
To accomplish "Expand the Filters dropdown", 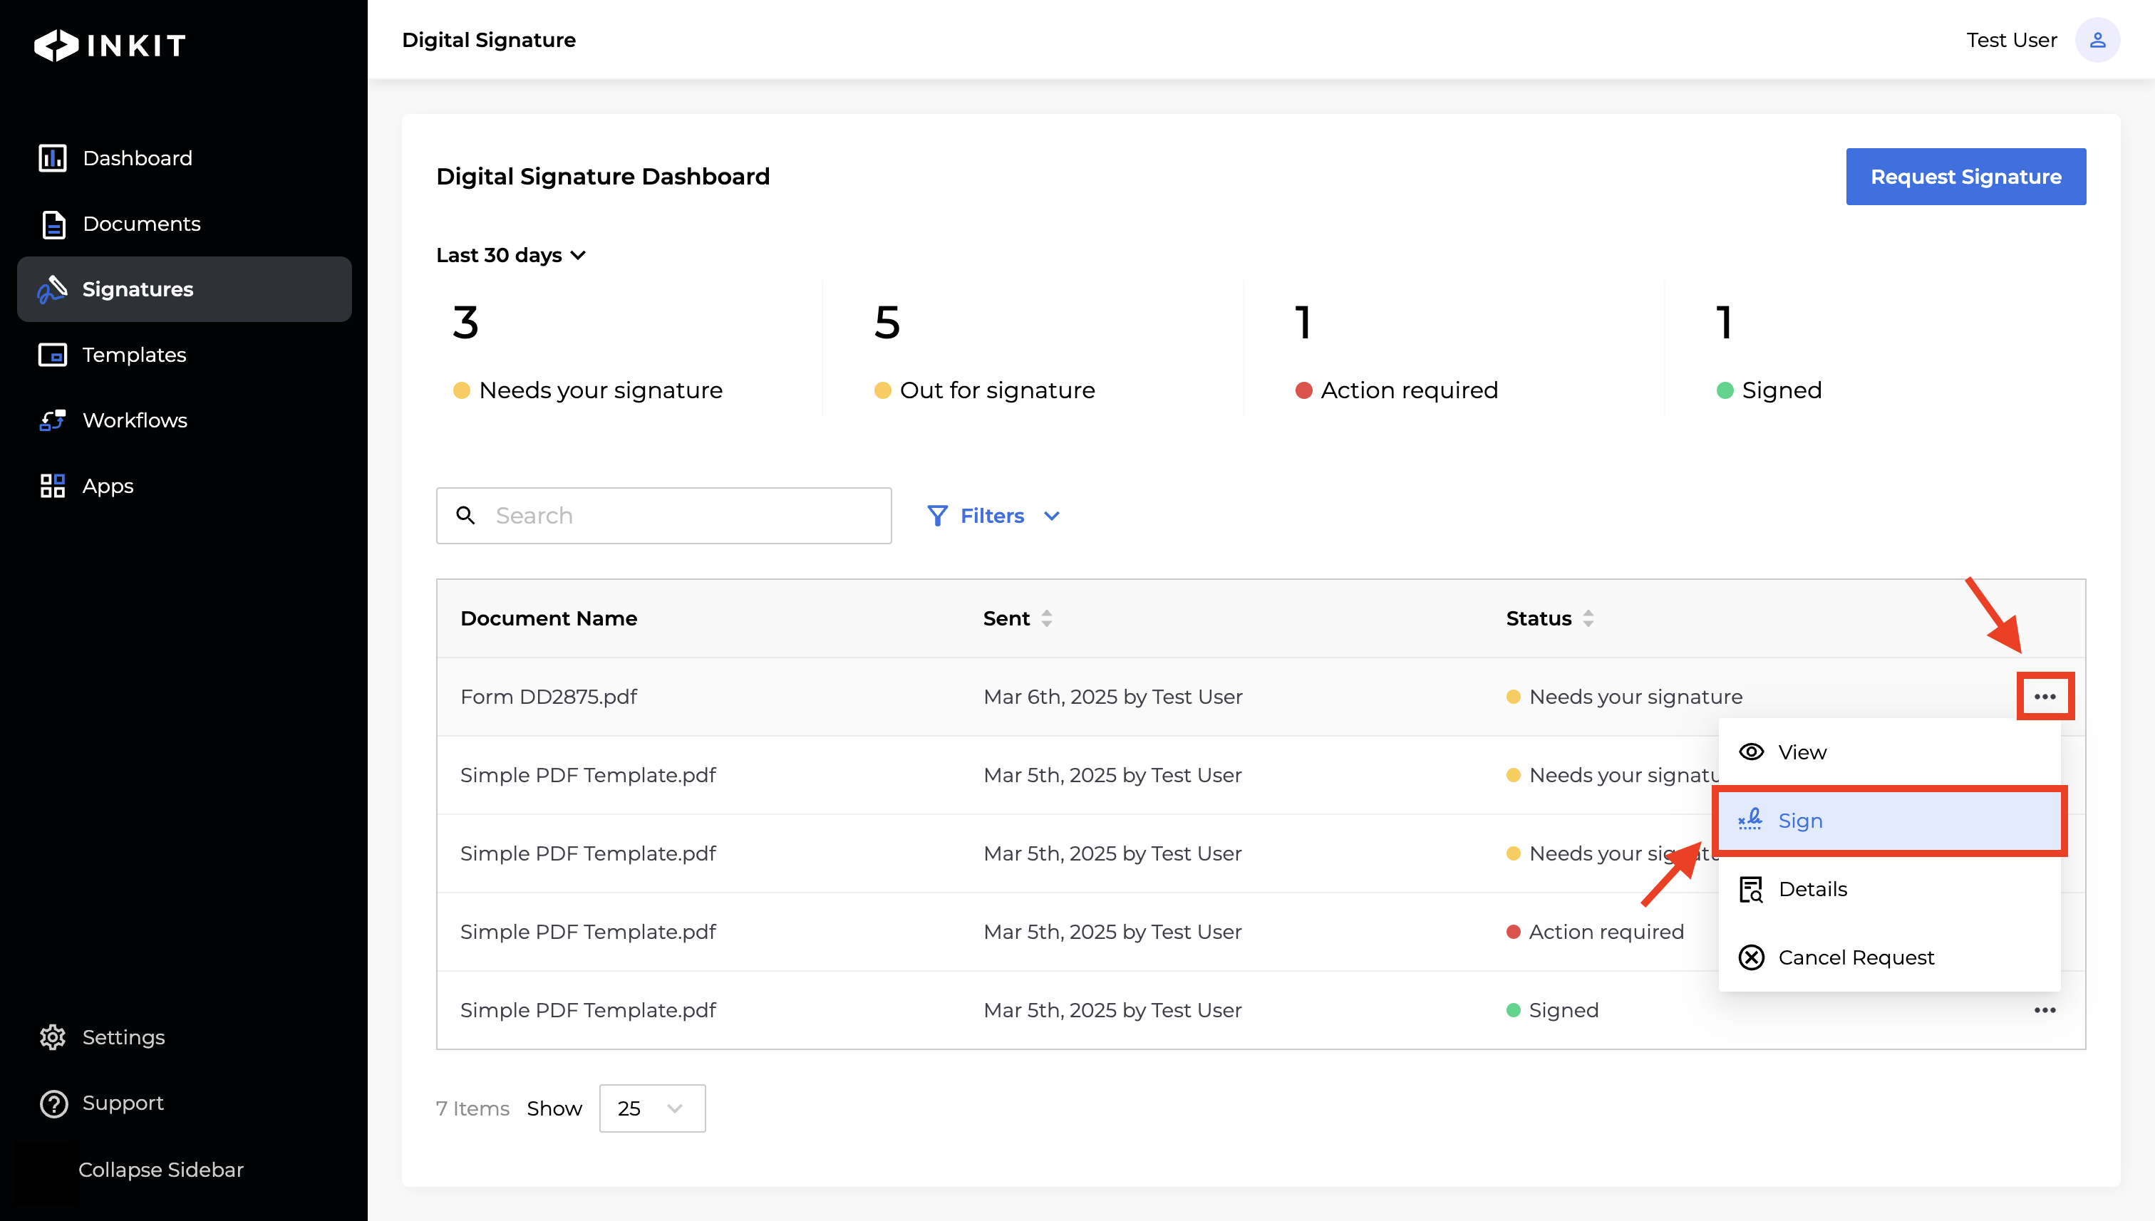I will coord(993,516).
